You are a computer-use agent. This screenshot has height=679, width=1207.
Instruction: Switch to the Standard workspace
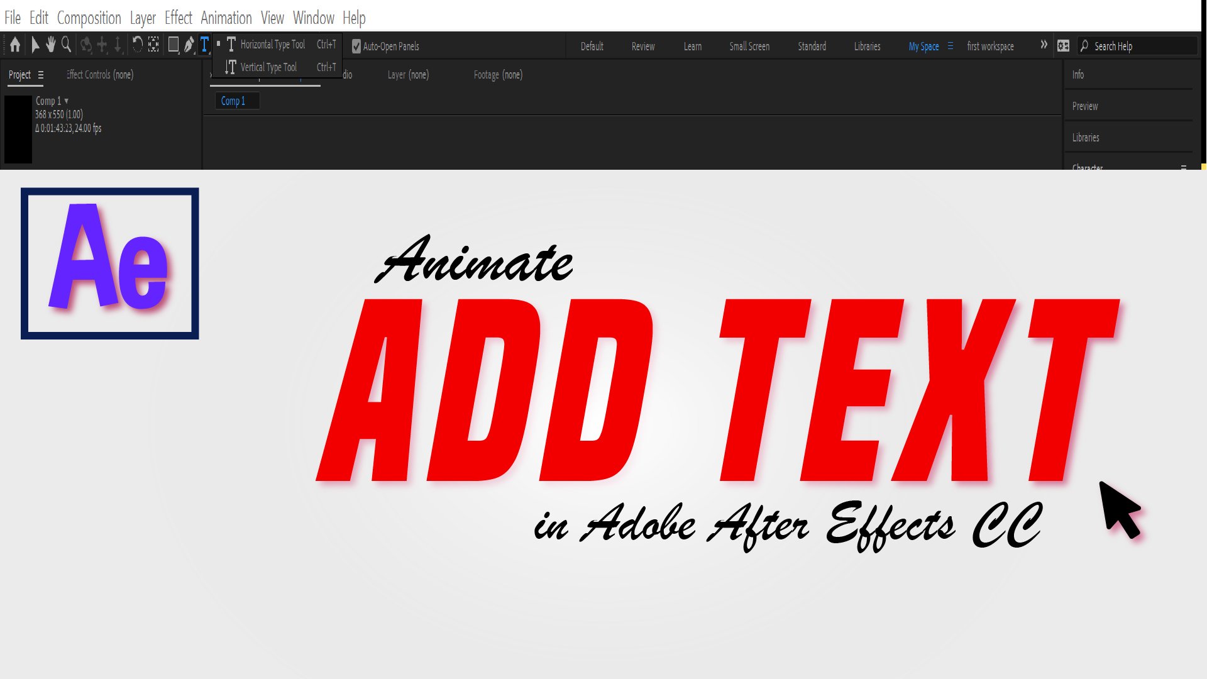812,46
